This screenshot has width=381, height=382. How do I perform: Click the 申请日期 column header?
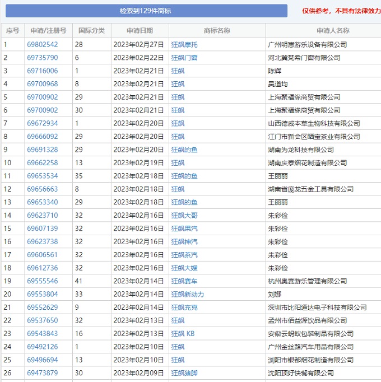pos(140,31)
